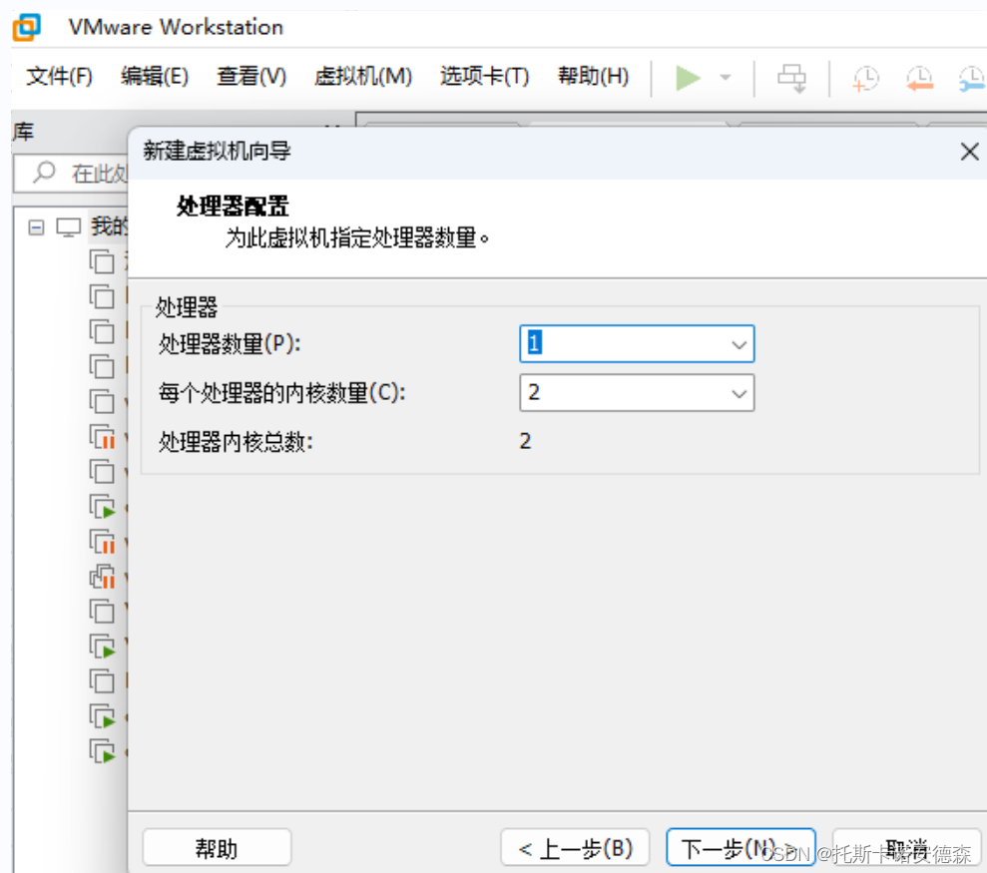Click the 新建虚拟机向导 title text
The width and height of the screenshot is (987, 873).
217,151
